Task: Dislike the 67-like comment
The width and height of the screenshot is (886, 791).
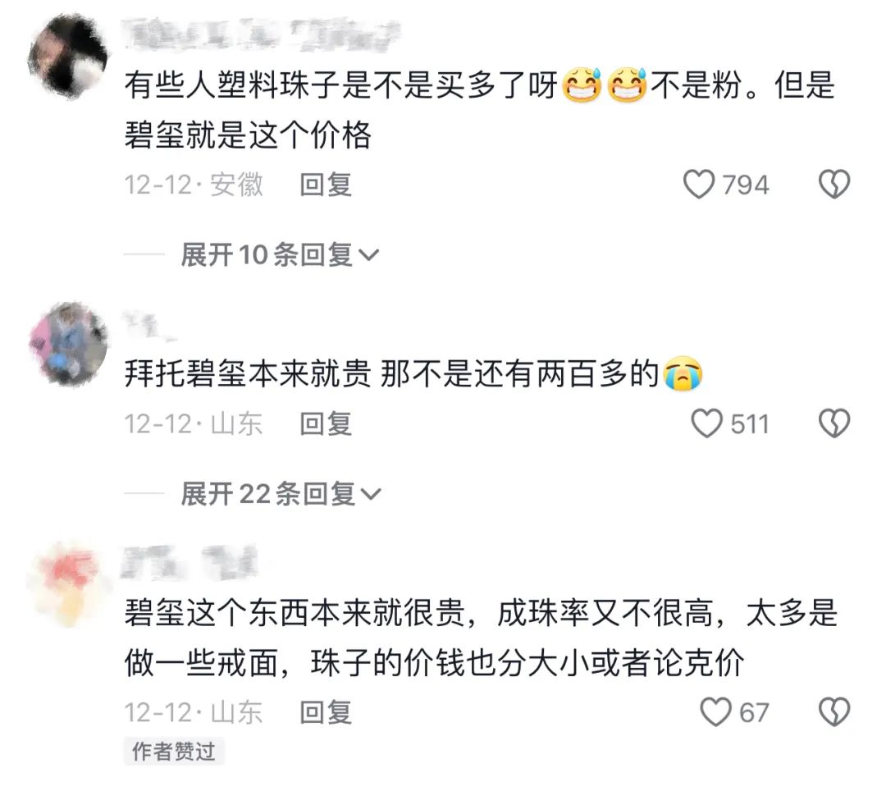Action: click(x=834, y=712)
